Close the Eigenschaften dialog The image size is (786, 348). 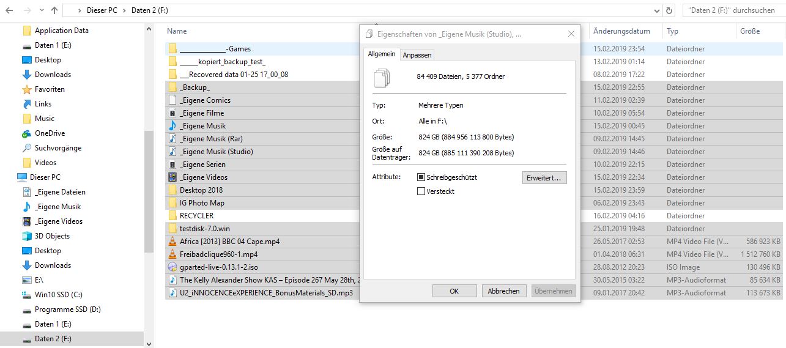[x=571, y=34]
